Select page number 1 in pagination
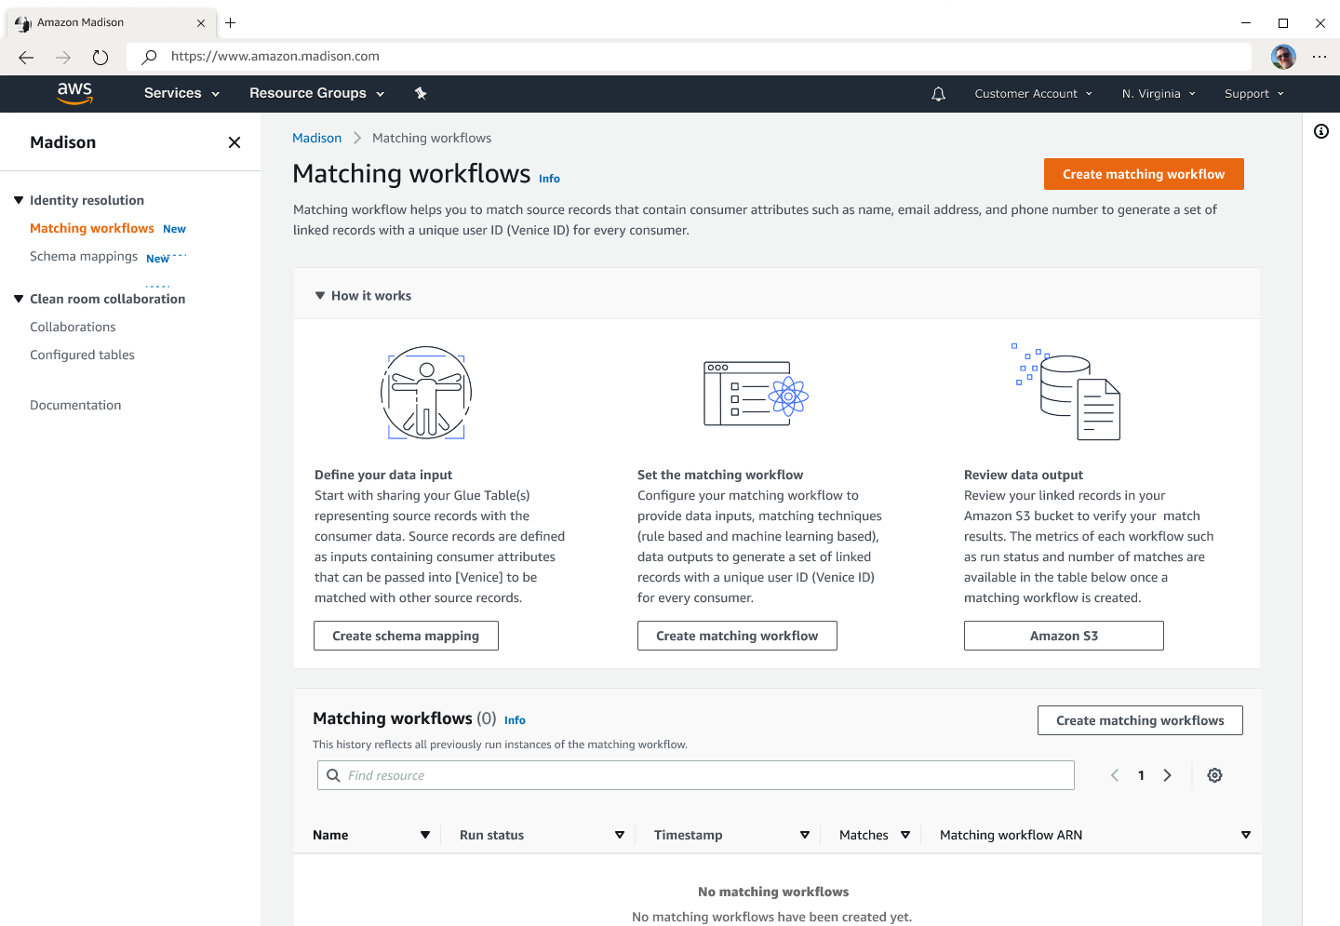The image size is (1340, 926). 1141,775
